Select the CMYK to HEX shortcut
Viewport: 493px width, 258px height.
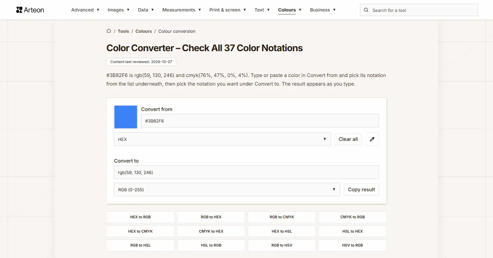(x=211, y=231)
